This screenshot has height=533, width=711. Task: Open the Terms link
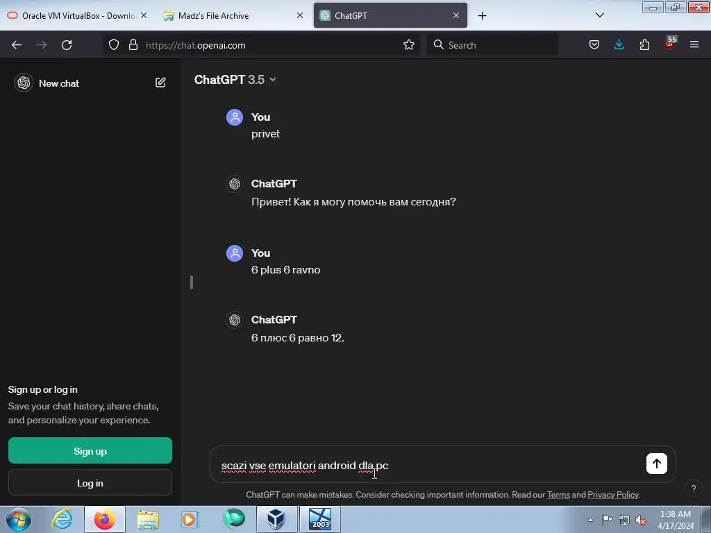coord(558,494)
